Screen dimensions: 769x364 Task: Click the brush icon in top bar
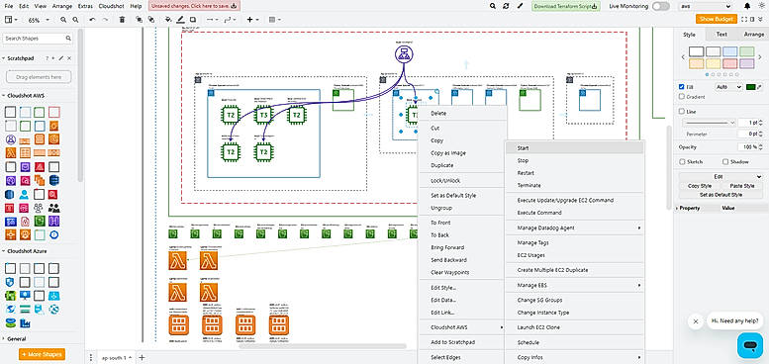coord(520,6)
